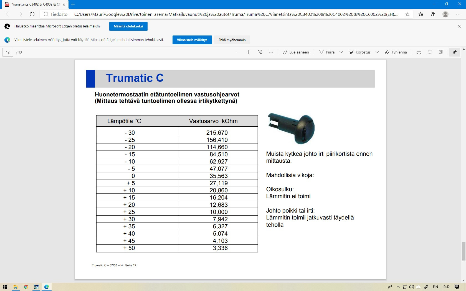
Task: Show hidden system tray icons
Action: coord(398,287)
